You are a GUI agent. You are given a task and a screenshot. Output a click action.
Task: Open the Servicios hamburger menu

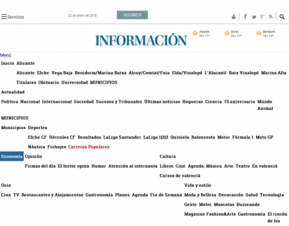click(12, 17)
